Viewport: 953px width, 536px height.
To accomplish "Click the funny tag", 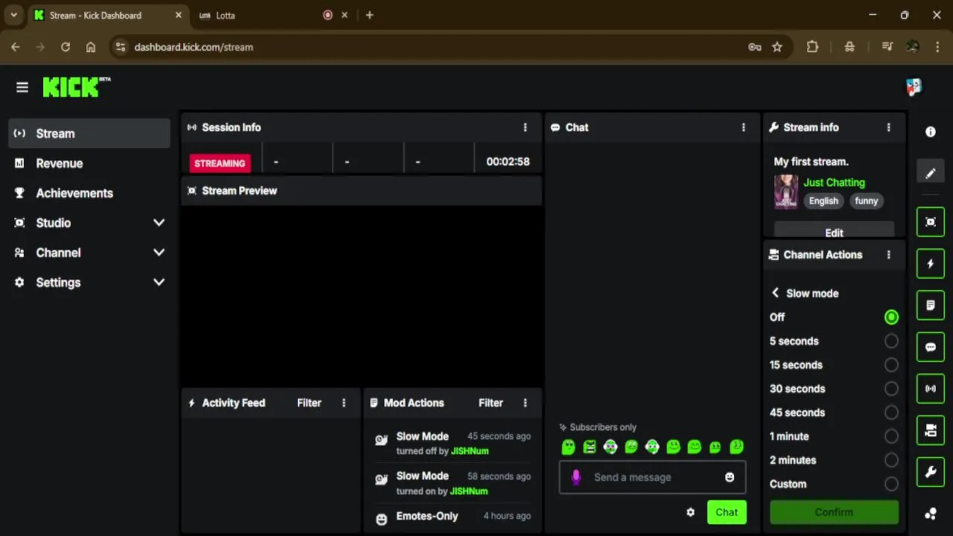I will [867, 201].
